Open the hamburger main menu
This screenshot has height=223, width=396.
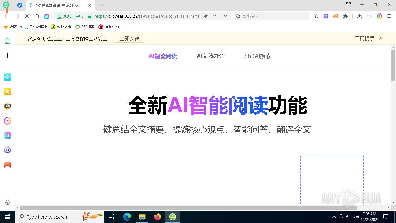click(389, 16)
